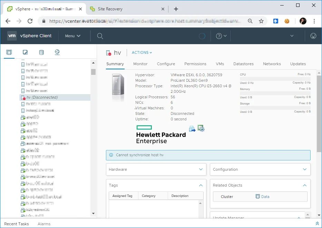Screen dimensions: 322x228
Task: Open the help question mark menu
Action: pos(221,36)
